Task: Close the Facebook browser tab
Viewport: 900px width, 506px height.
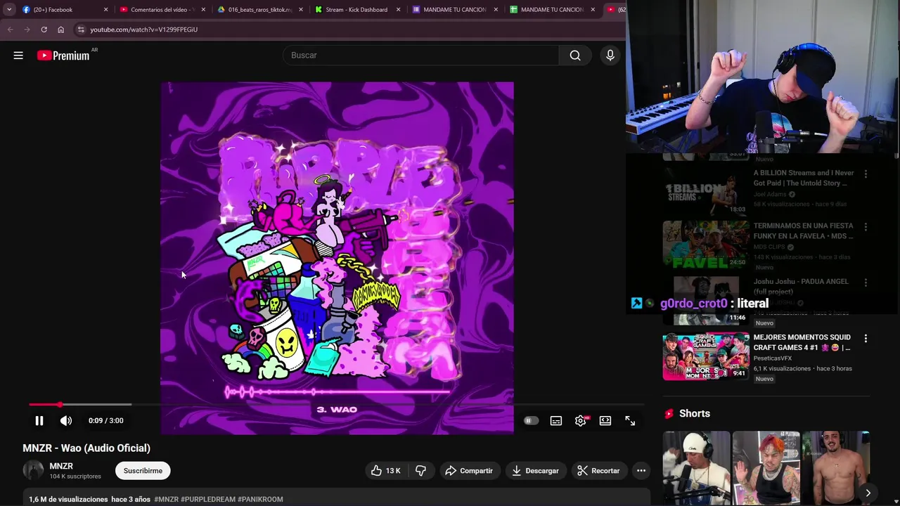Action: click(105, 10)
